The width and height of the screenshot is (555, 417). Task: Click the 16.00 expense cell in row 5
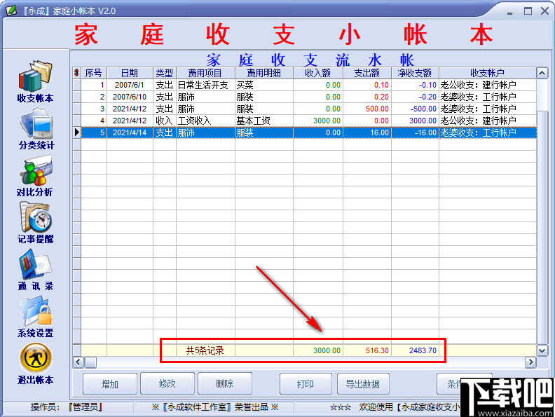(x=367, y=132)
